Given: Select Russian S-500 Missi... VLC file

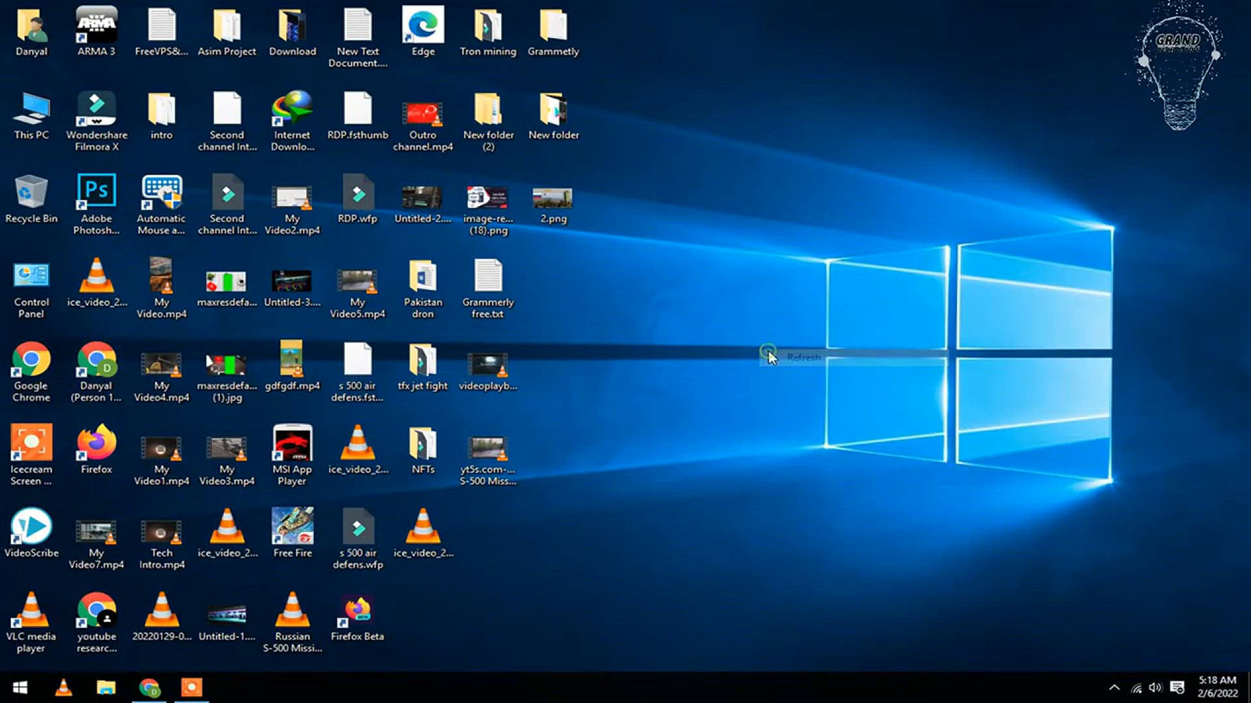Looking at the screenshot, I should 292,622.
